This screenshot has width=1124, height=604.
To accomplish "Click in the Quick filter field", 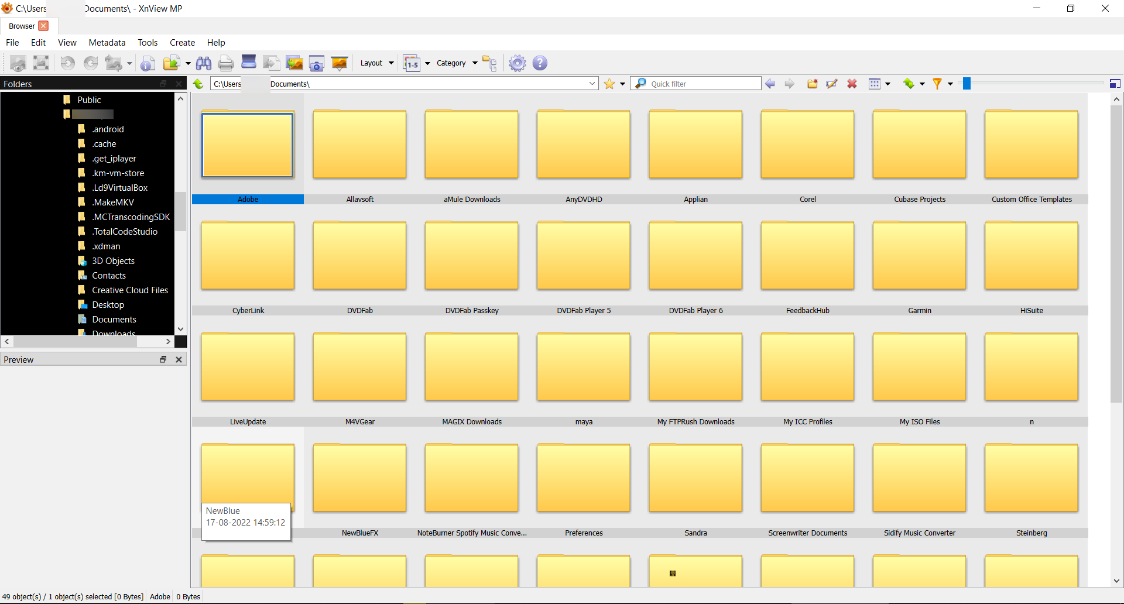I will point(697,84).
